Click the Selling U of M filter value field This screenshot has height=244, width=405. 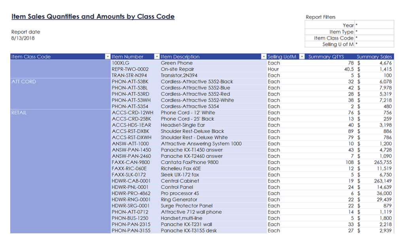(374, 44)
